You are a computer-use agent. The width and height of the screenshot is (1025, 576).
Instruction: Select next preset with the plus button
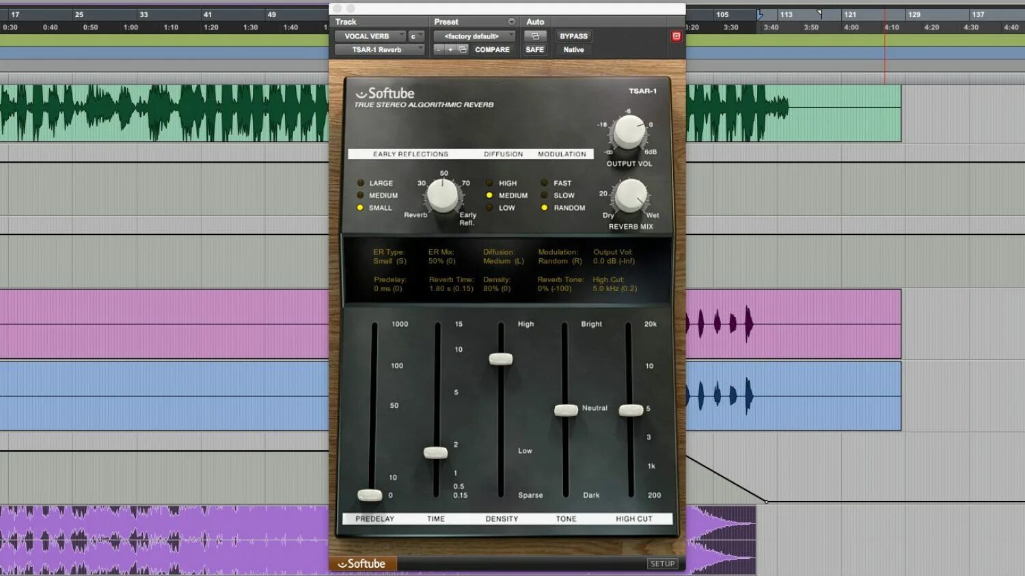450,50
